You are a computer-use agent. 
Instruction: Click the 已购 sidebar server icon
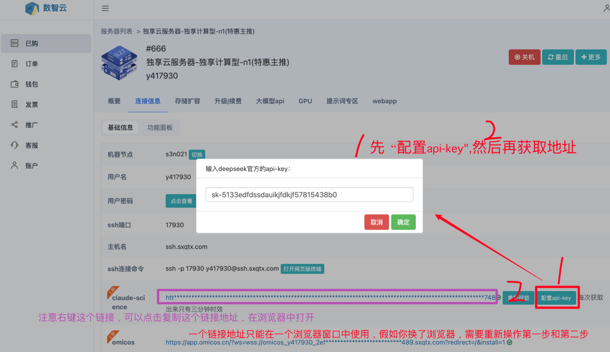point(14,43)
